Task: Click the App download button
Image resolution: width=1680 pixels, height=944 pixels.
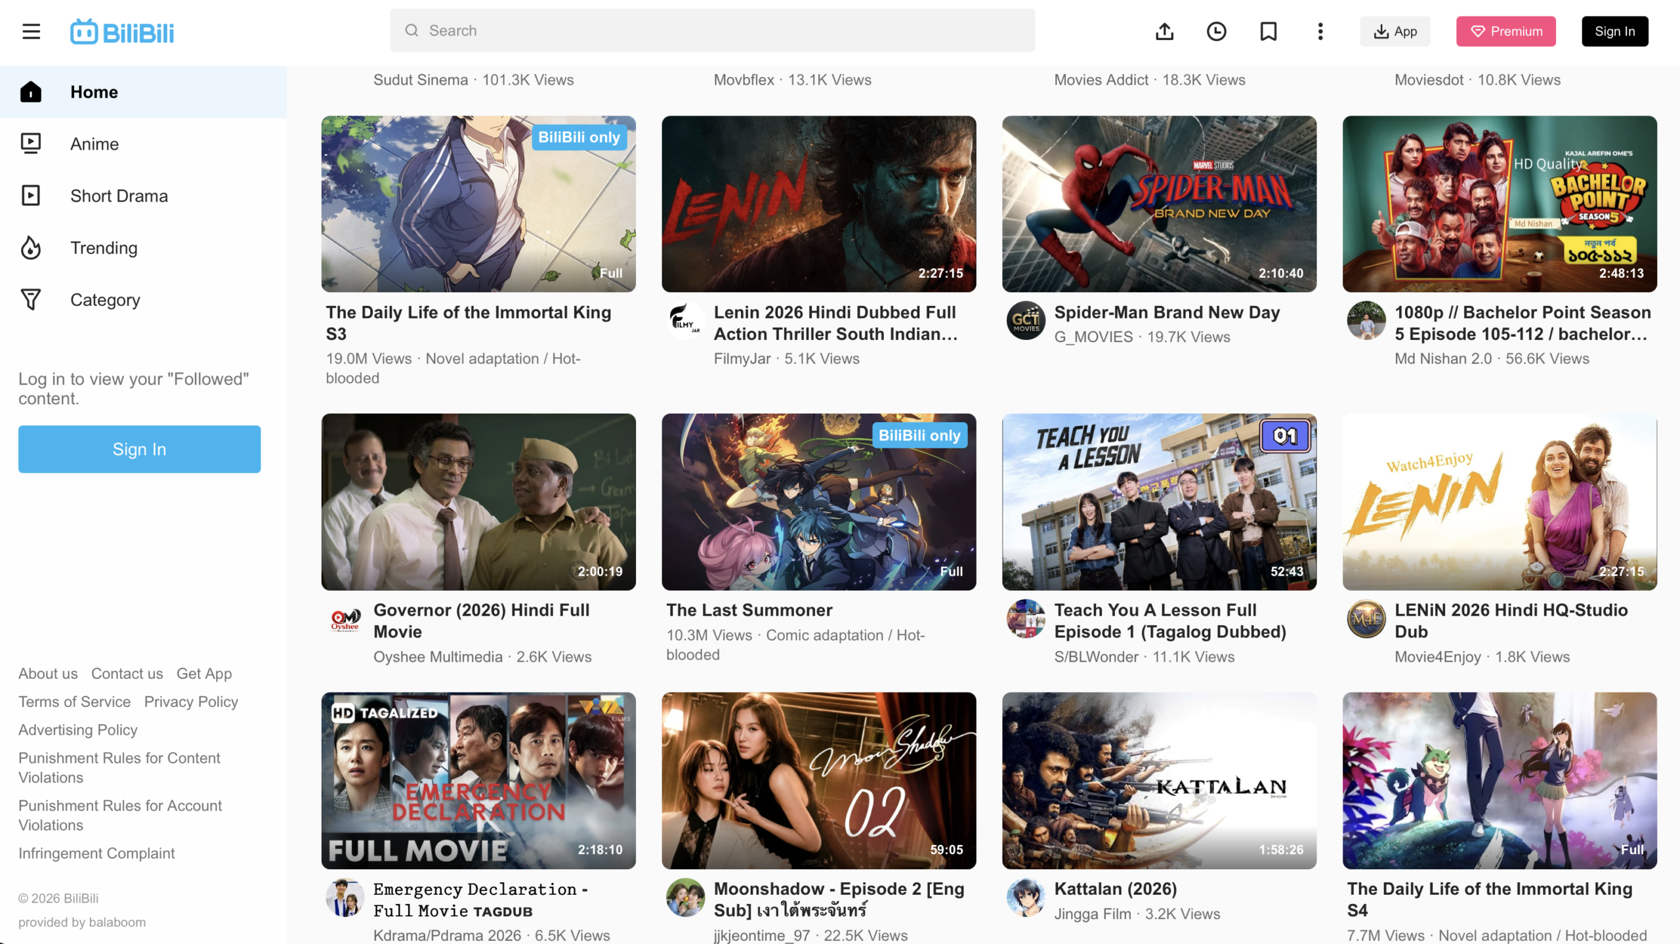Action: pos(1395,32)
